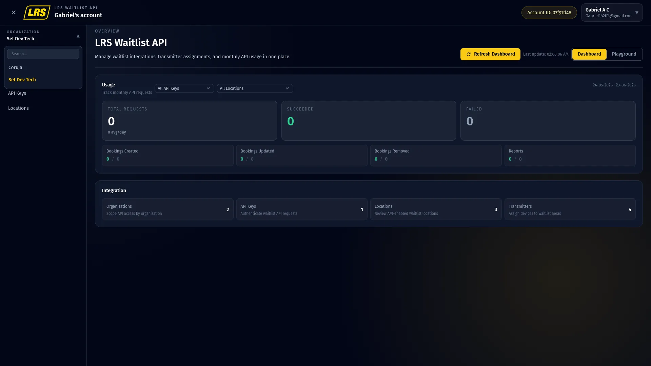This screenshot has width=651, height=366.
Task: Click the Bookings Created stat
Action: (x=167, y=156)
